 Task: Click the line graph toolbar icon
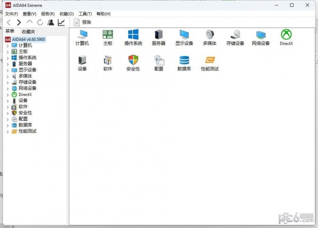tap(61, 22)
